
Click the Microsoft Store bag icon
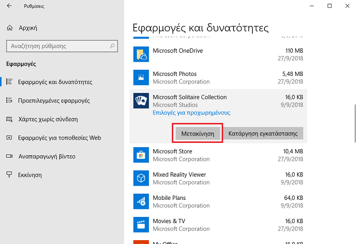point(141,155)
